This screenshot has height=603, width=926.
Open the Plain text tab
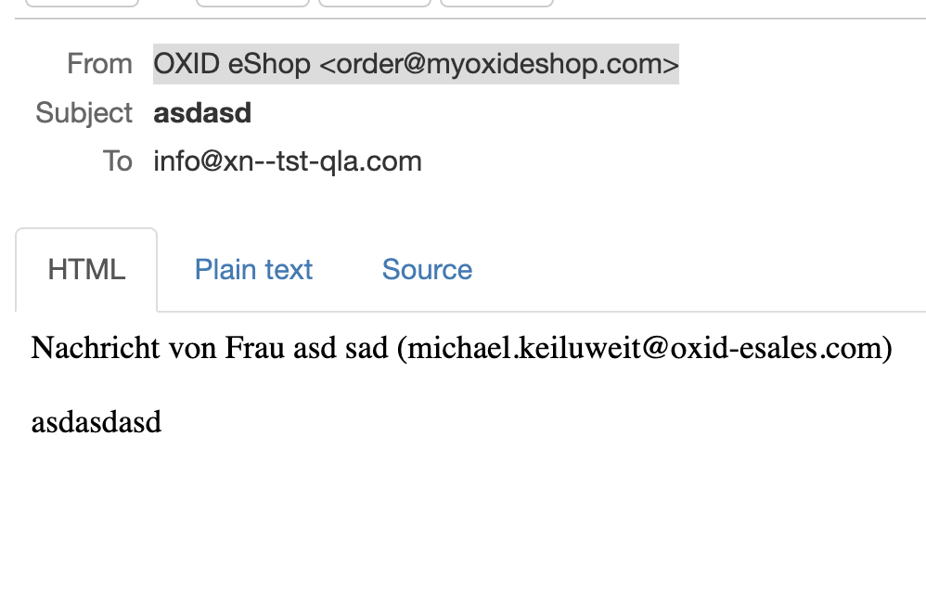click(253, 270)
